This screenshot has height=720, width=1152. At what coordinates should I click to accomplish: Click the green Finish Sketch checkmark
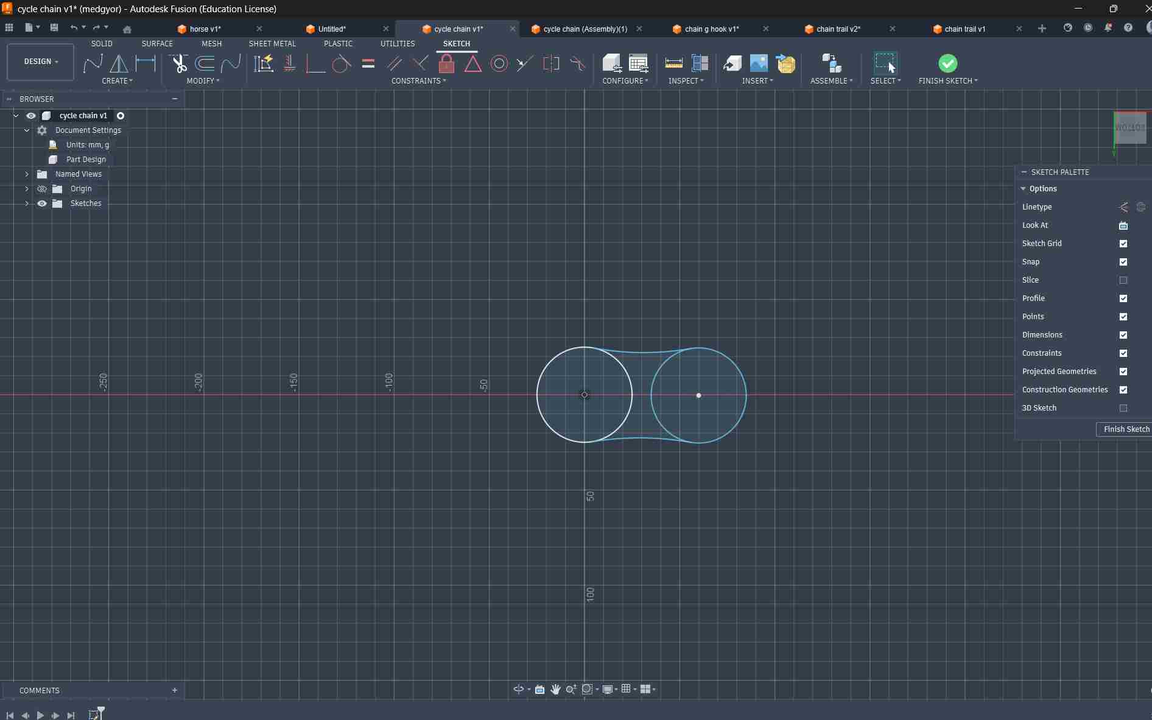[x=947, y=63]
